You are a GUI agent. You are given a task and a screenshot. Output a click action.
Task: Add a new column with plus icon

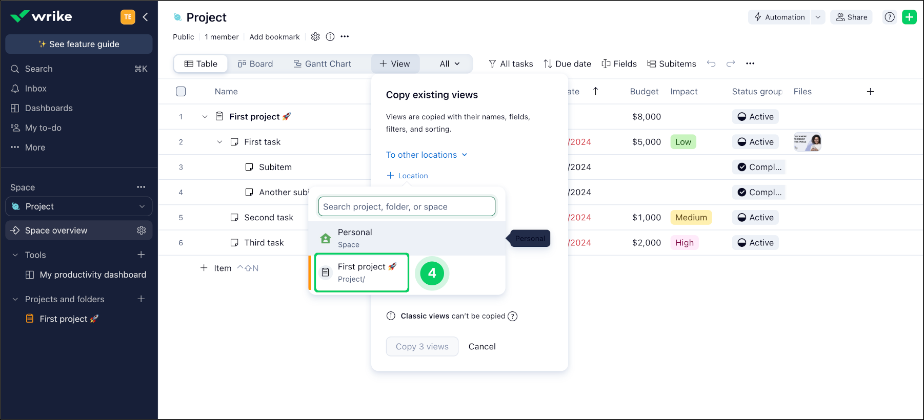point(870,92)
